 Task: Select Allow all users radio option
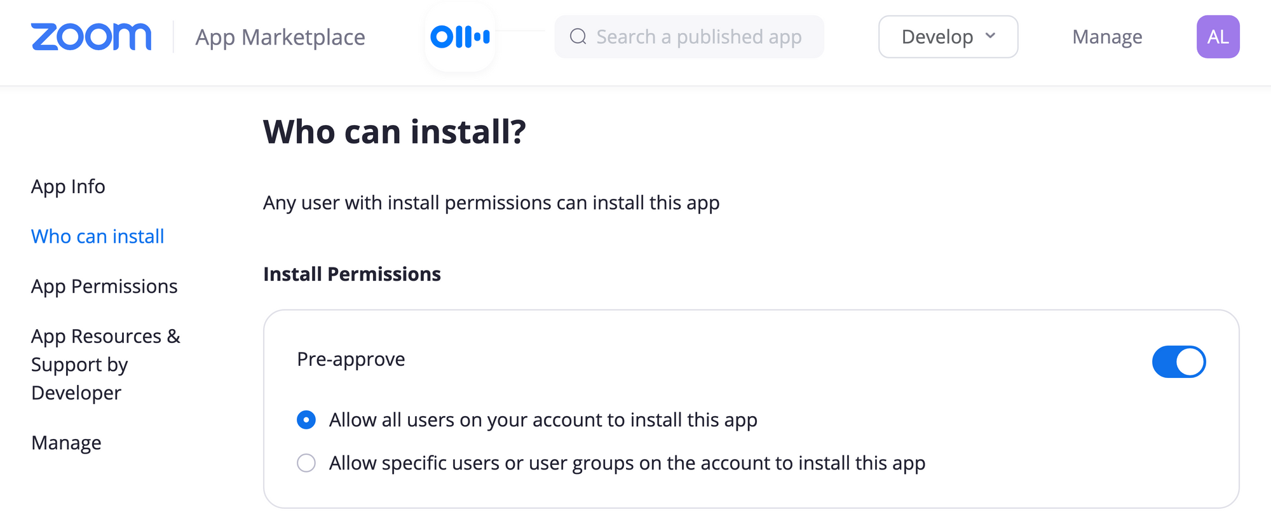[x=306, y=420]
